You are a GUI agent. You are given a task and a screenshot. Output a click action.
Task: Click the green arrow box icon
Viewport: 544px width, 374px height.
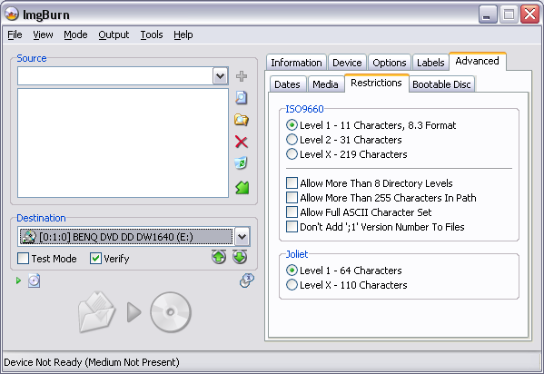pyautogui.click(x=242, y=188)
